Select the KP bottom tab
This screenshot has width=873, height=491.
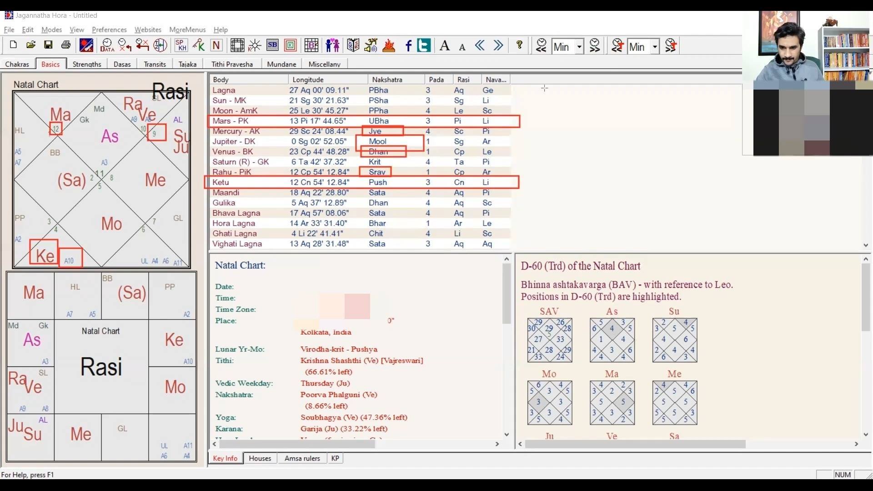pyautogui.click(x=335, y=458)
